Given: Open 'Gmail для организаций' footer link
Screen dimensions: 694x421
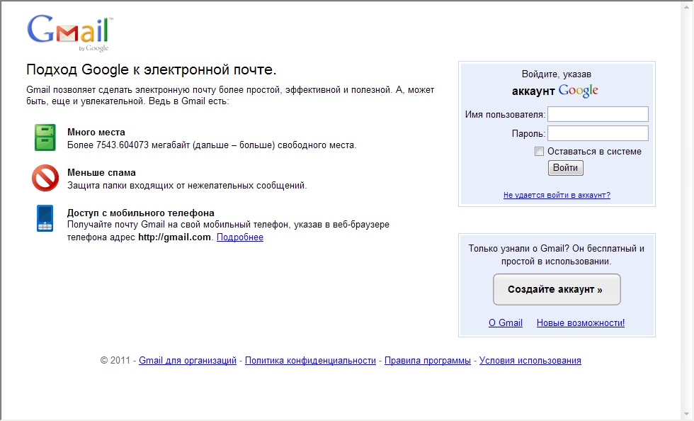Looking at the screenshot, I should coord(188,361).
